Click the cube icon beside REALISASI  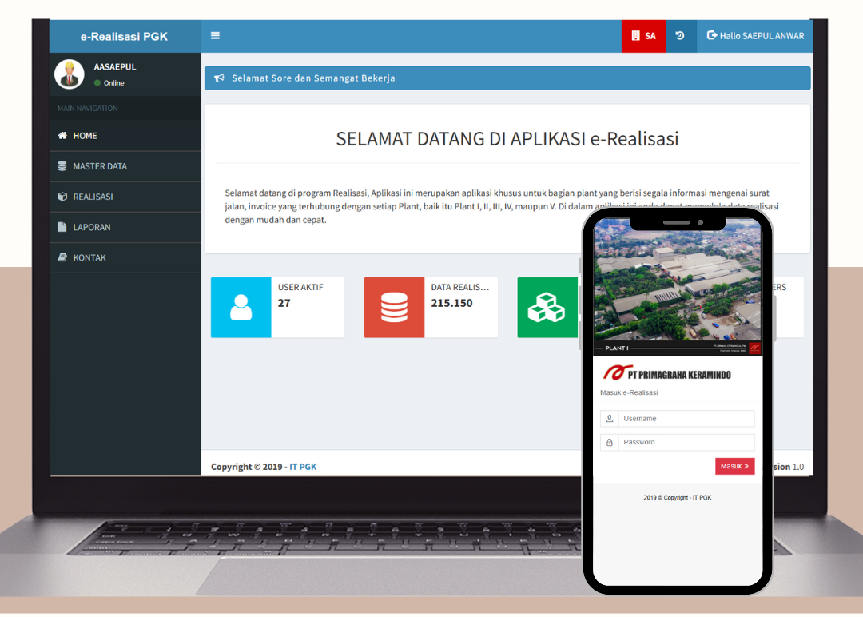(x=62, y=197)
